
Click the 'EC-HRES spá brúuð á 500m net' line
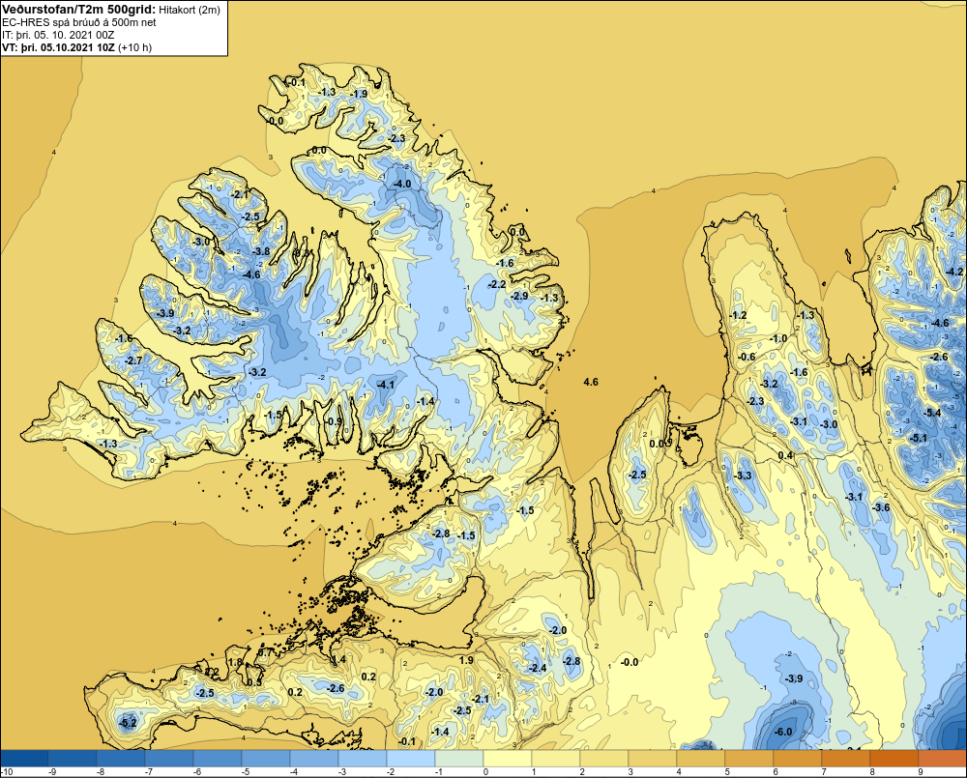[x=79, y=22]
